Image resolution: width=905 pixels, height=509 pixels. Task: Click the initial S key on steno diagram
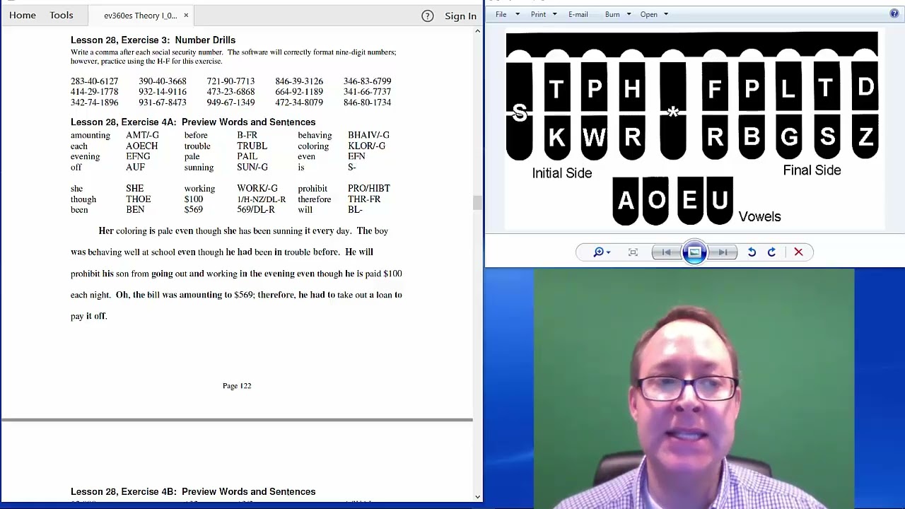click(x=520, y=111)
